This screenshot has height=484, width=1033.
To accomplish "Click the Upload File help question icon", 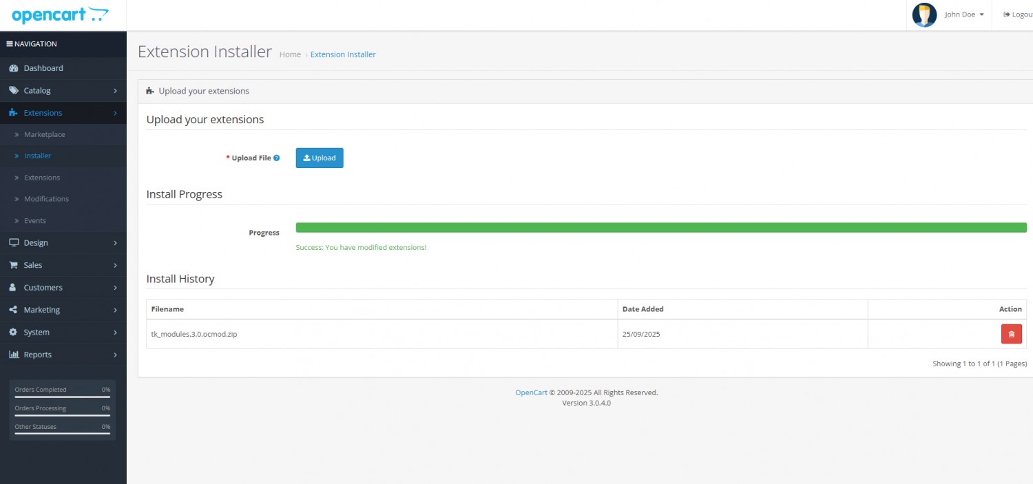I will 277,158.
